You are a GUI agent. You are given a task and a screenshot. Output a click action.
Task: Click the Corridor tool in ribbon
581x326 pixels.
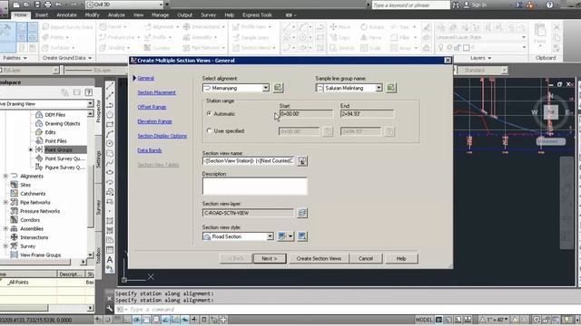coord(157,48)
